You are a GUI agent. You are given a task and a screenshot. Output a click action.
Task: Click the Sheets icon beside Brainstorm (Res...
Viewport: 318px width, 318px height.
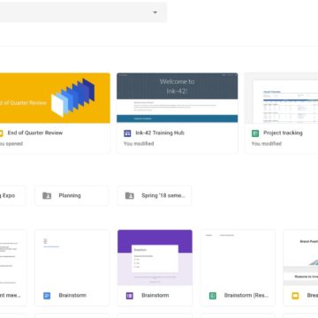pos(213,296)
